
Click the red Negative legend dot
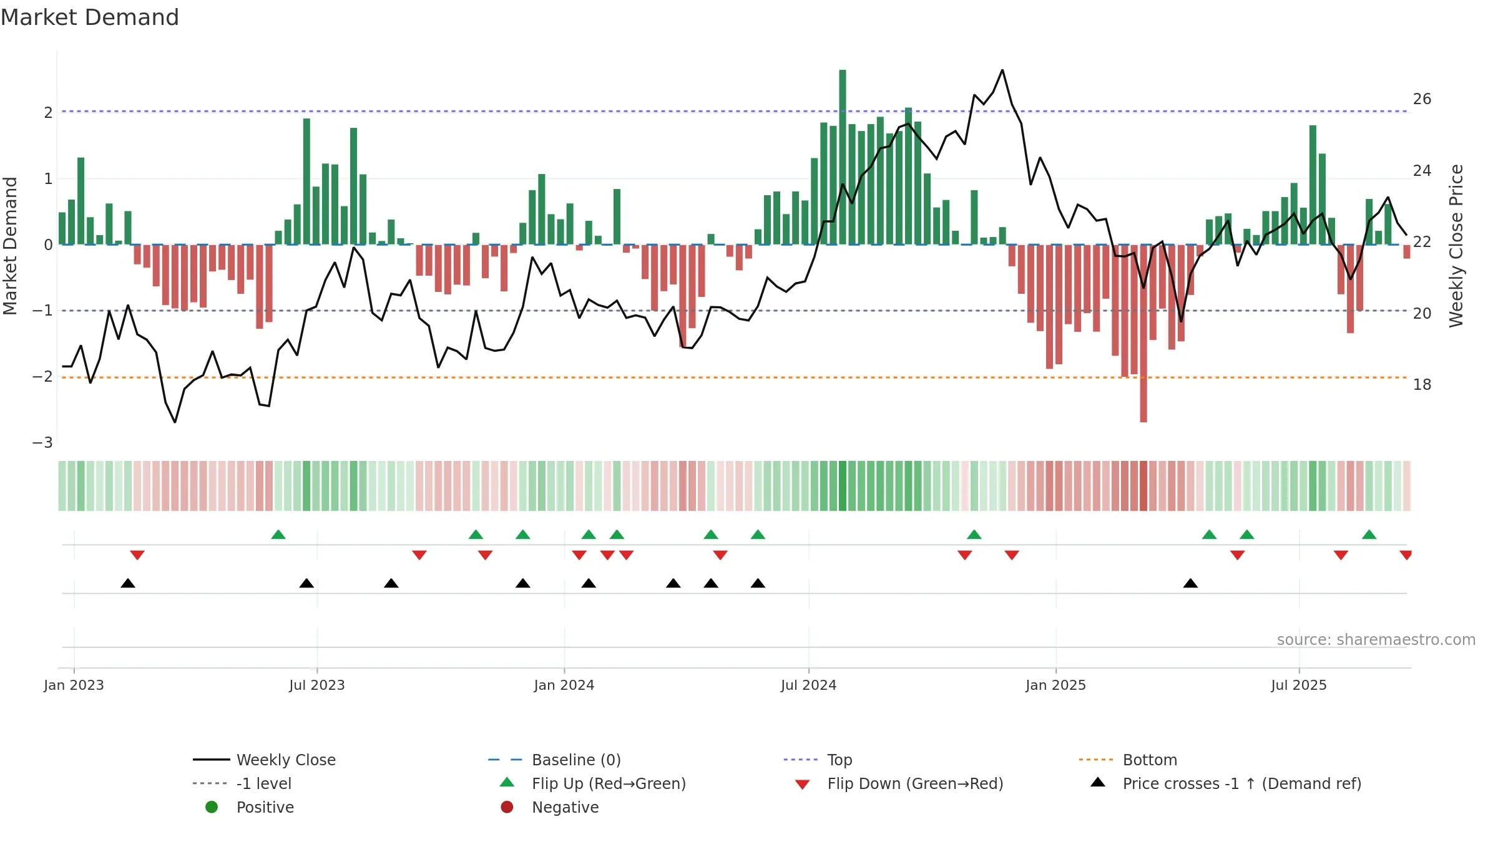tap(507, 807)
